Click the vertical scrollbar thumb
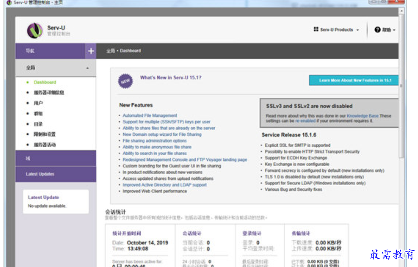Screen dimensions: 418x267 tap(401, 86)
